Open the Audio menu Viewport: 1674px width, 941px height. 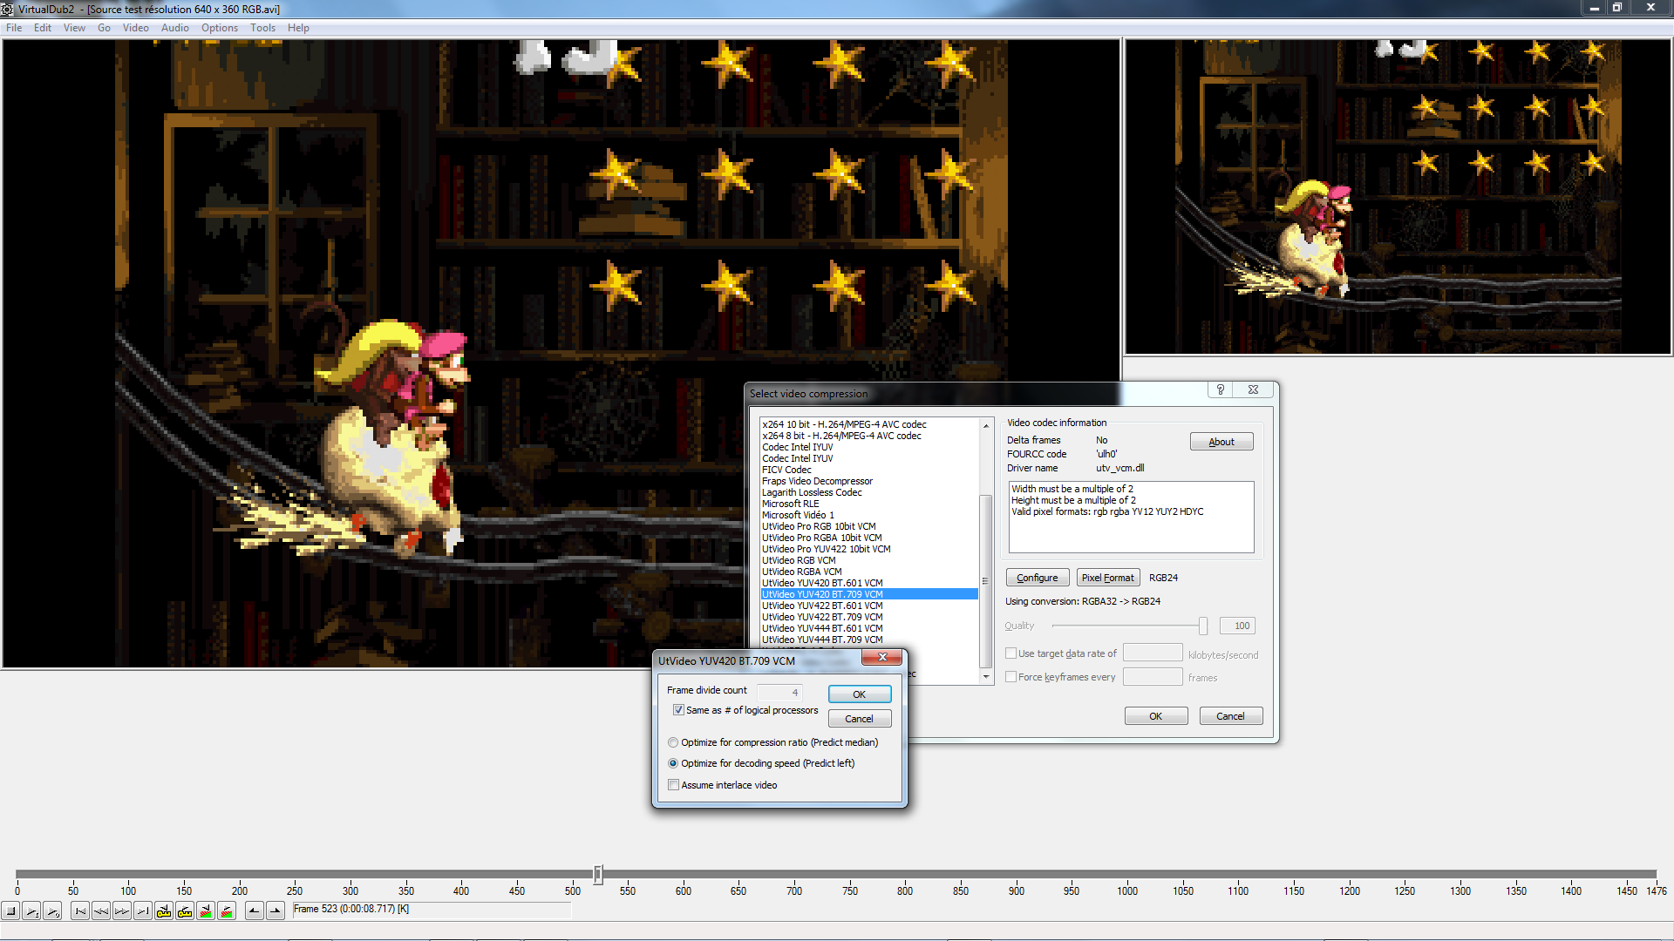[x=175, y=28]
